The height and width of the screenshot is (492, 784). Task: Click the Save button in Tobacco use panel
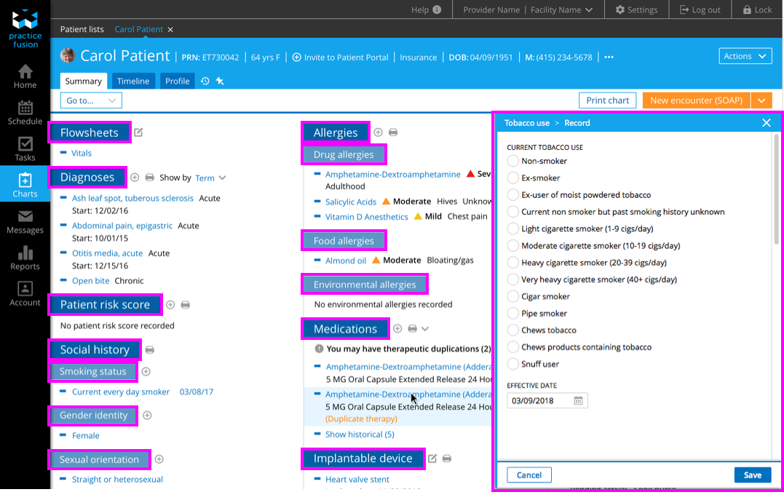coord(752,475)
